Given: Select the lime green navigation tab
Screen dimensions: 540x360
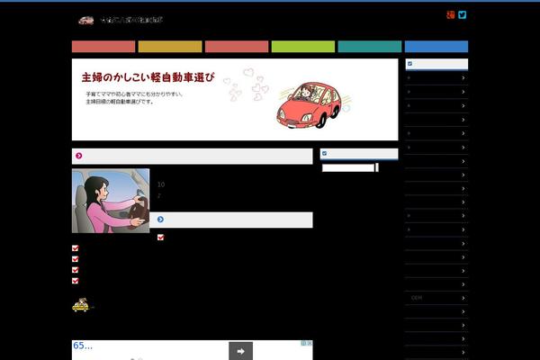Looking at the screenshot, I should [303, 47].
